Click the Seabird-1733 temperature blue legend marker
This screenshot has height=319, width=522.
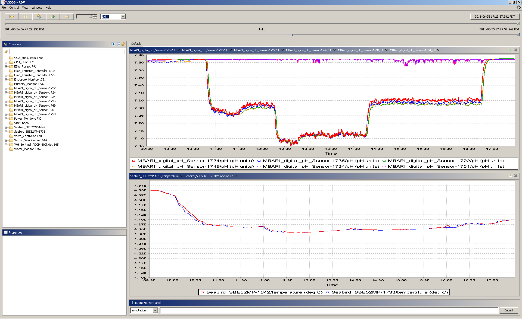(328, 292)
